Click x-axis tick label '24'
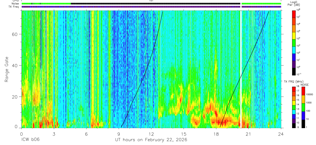The height and width of the screenshot is (145, 316). point(281,134)
